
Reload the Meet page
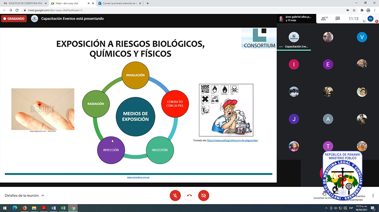(x=17, y=10)
